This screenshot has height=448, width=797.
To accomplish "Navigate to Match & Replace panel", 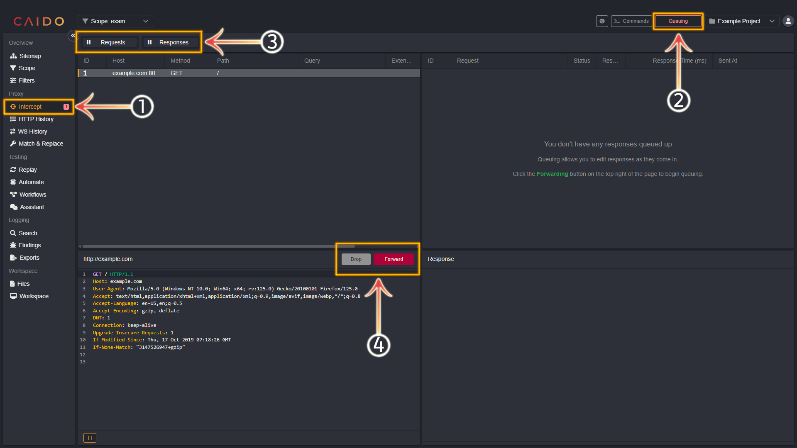I will point(40,143).
